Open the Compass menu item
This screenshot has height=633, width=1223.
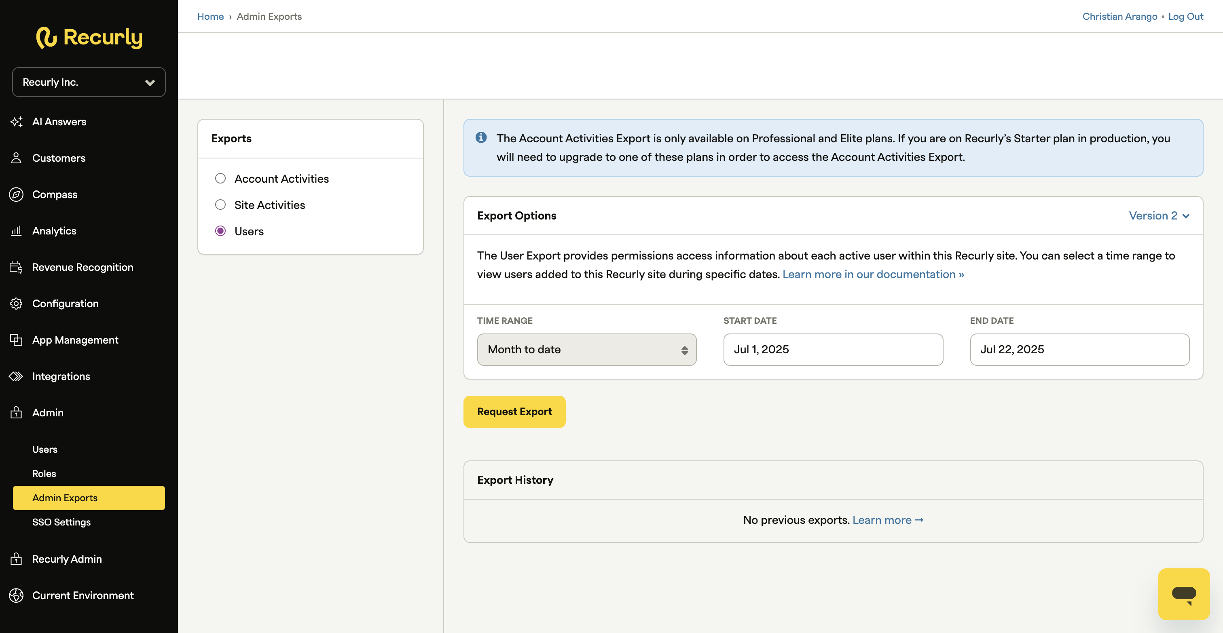55,194
